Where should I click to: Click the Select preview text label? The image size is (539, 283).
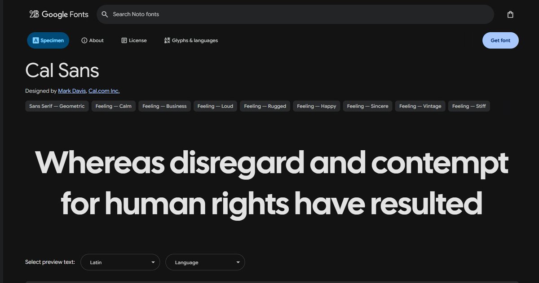pyautogui.click(x=50, y=262)
